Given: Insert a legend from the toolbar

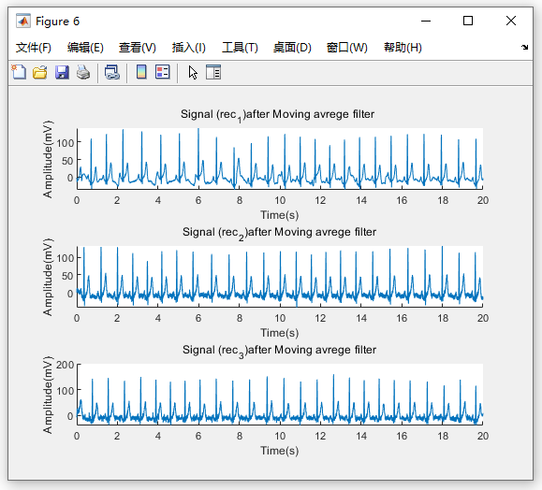Looking at the screenshot, I should coord(163,72).
